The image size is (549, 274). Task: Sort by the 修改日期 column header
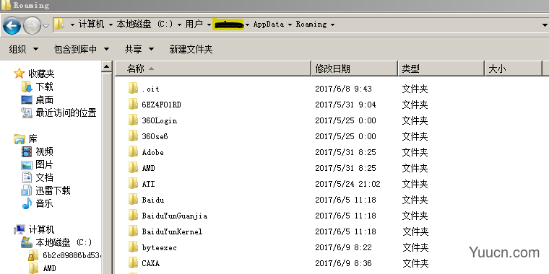click(x=355, y=68)
